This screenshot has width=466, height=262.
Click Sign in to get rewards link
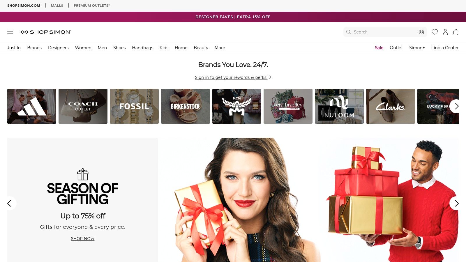click(x=231, y=77)
